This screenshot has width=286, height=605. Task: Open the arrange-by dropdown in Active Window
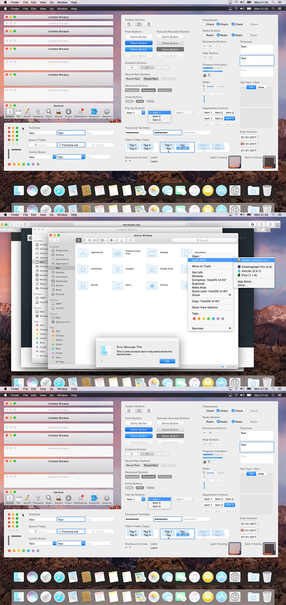(103, 240)
